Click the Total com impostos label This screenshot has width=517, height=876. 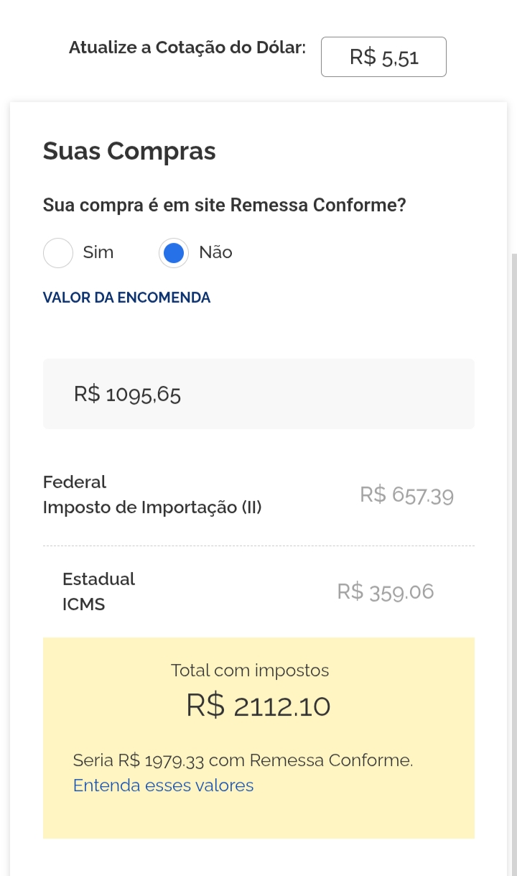[x=250, y=670]
